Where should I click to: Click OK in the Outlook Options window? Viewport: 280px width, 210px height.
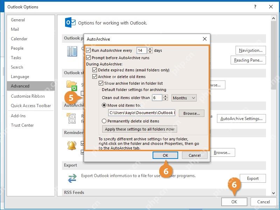(234, 202)
